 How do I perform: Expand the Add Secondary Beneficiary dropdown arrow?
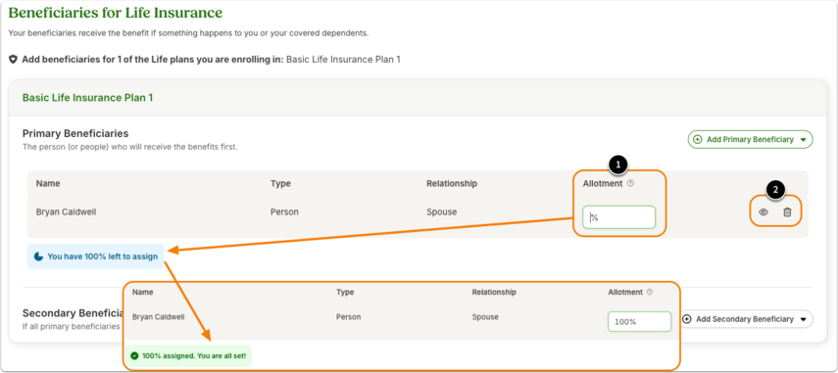tap(804, 319)
